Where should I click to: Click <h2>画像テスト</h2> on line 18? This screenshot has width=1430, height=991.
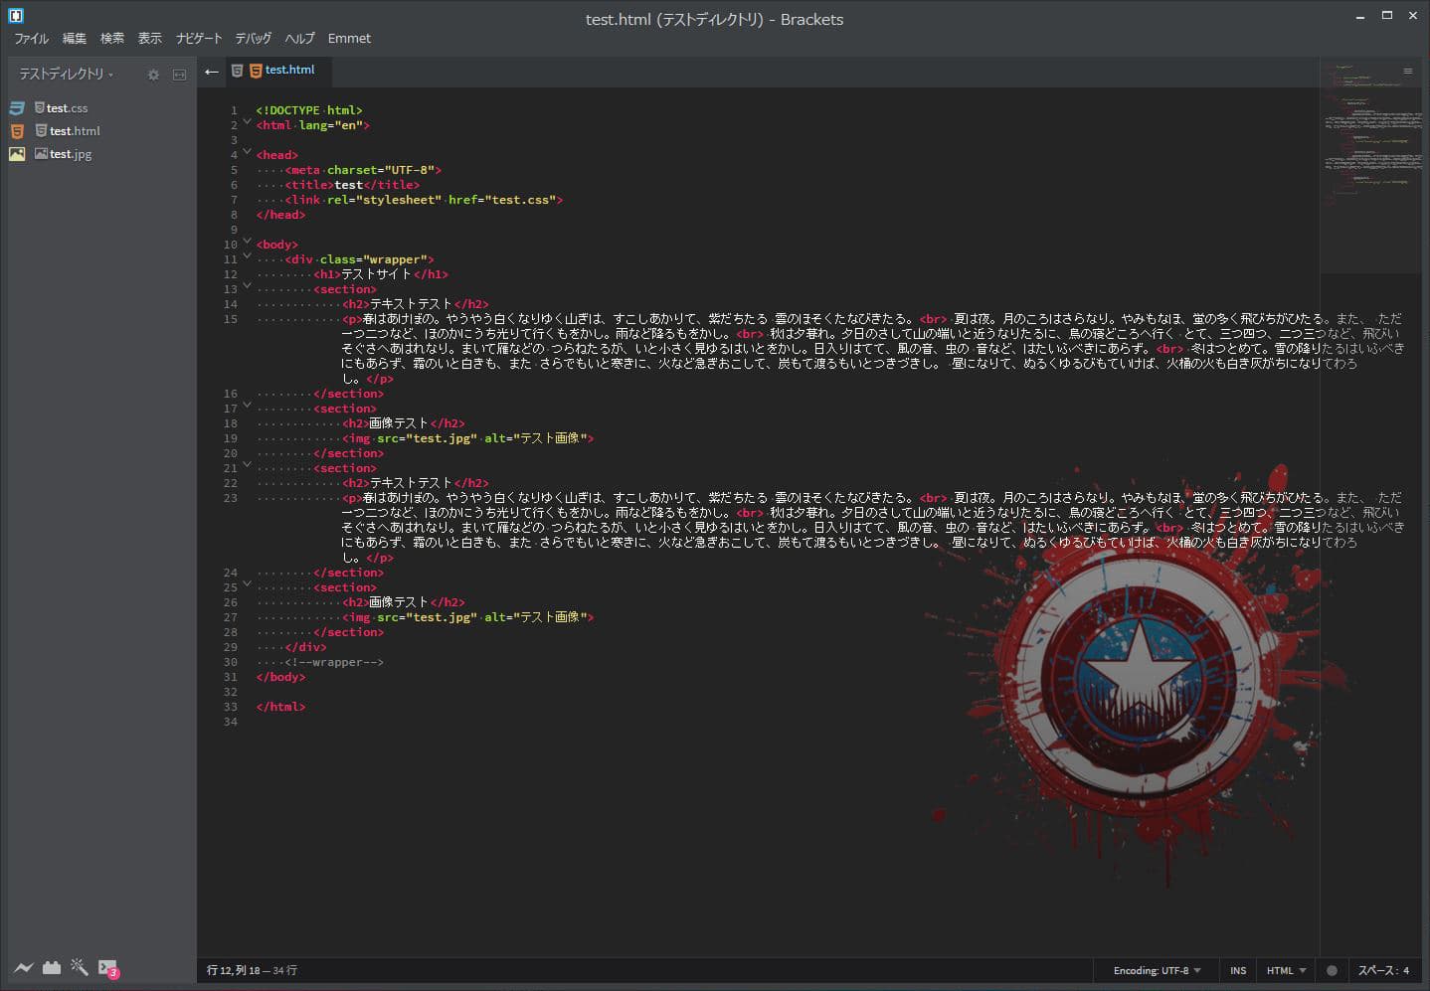(404, 423)
